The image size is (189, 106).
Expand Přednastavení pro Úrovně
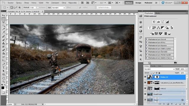point(146,39)
